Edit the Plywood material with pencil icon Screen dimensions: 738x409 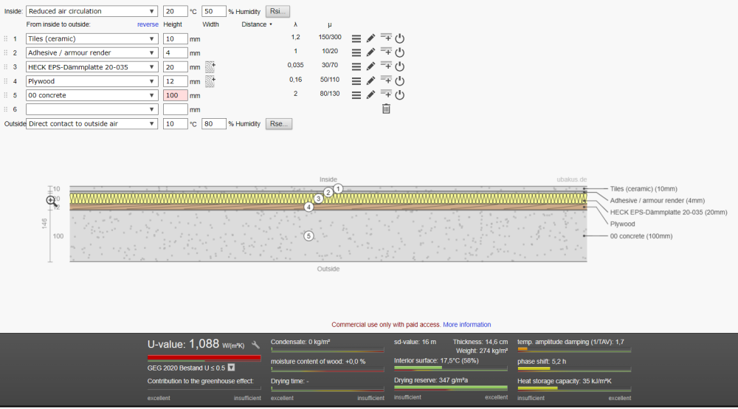(371, 80)
